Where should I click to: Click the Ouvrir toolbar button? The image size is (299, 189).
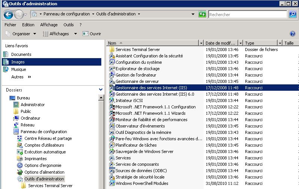[92, 34]
